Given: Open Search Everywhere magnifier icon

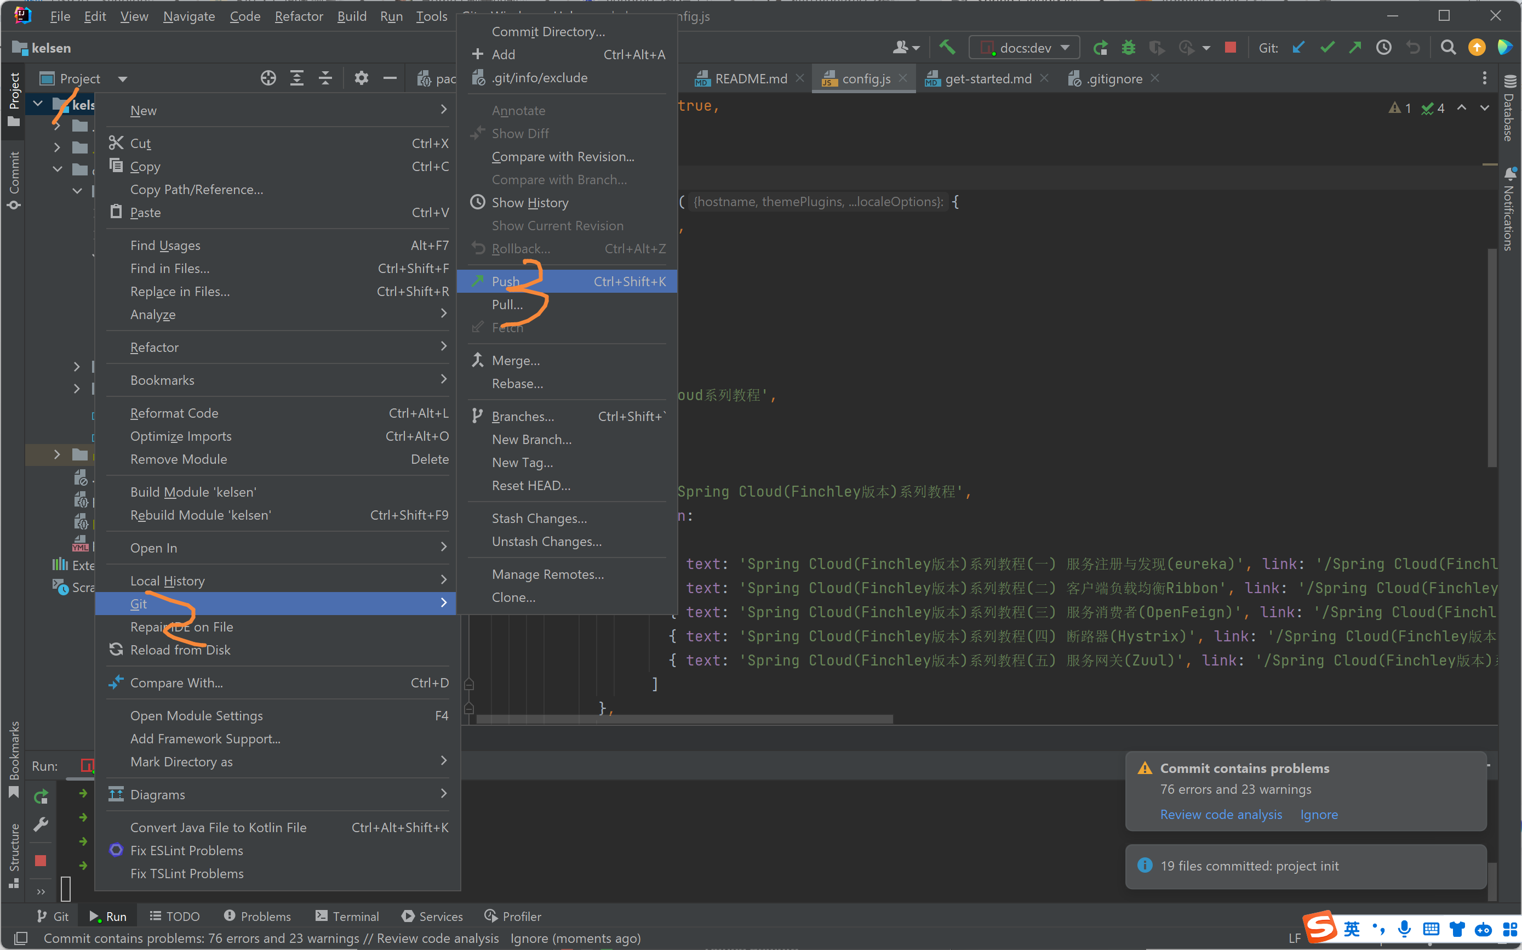Looking at the screenshot, I should pos(1448,48).
